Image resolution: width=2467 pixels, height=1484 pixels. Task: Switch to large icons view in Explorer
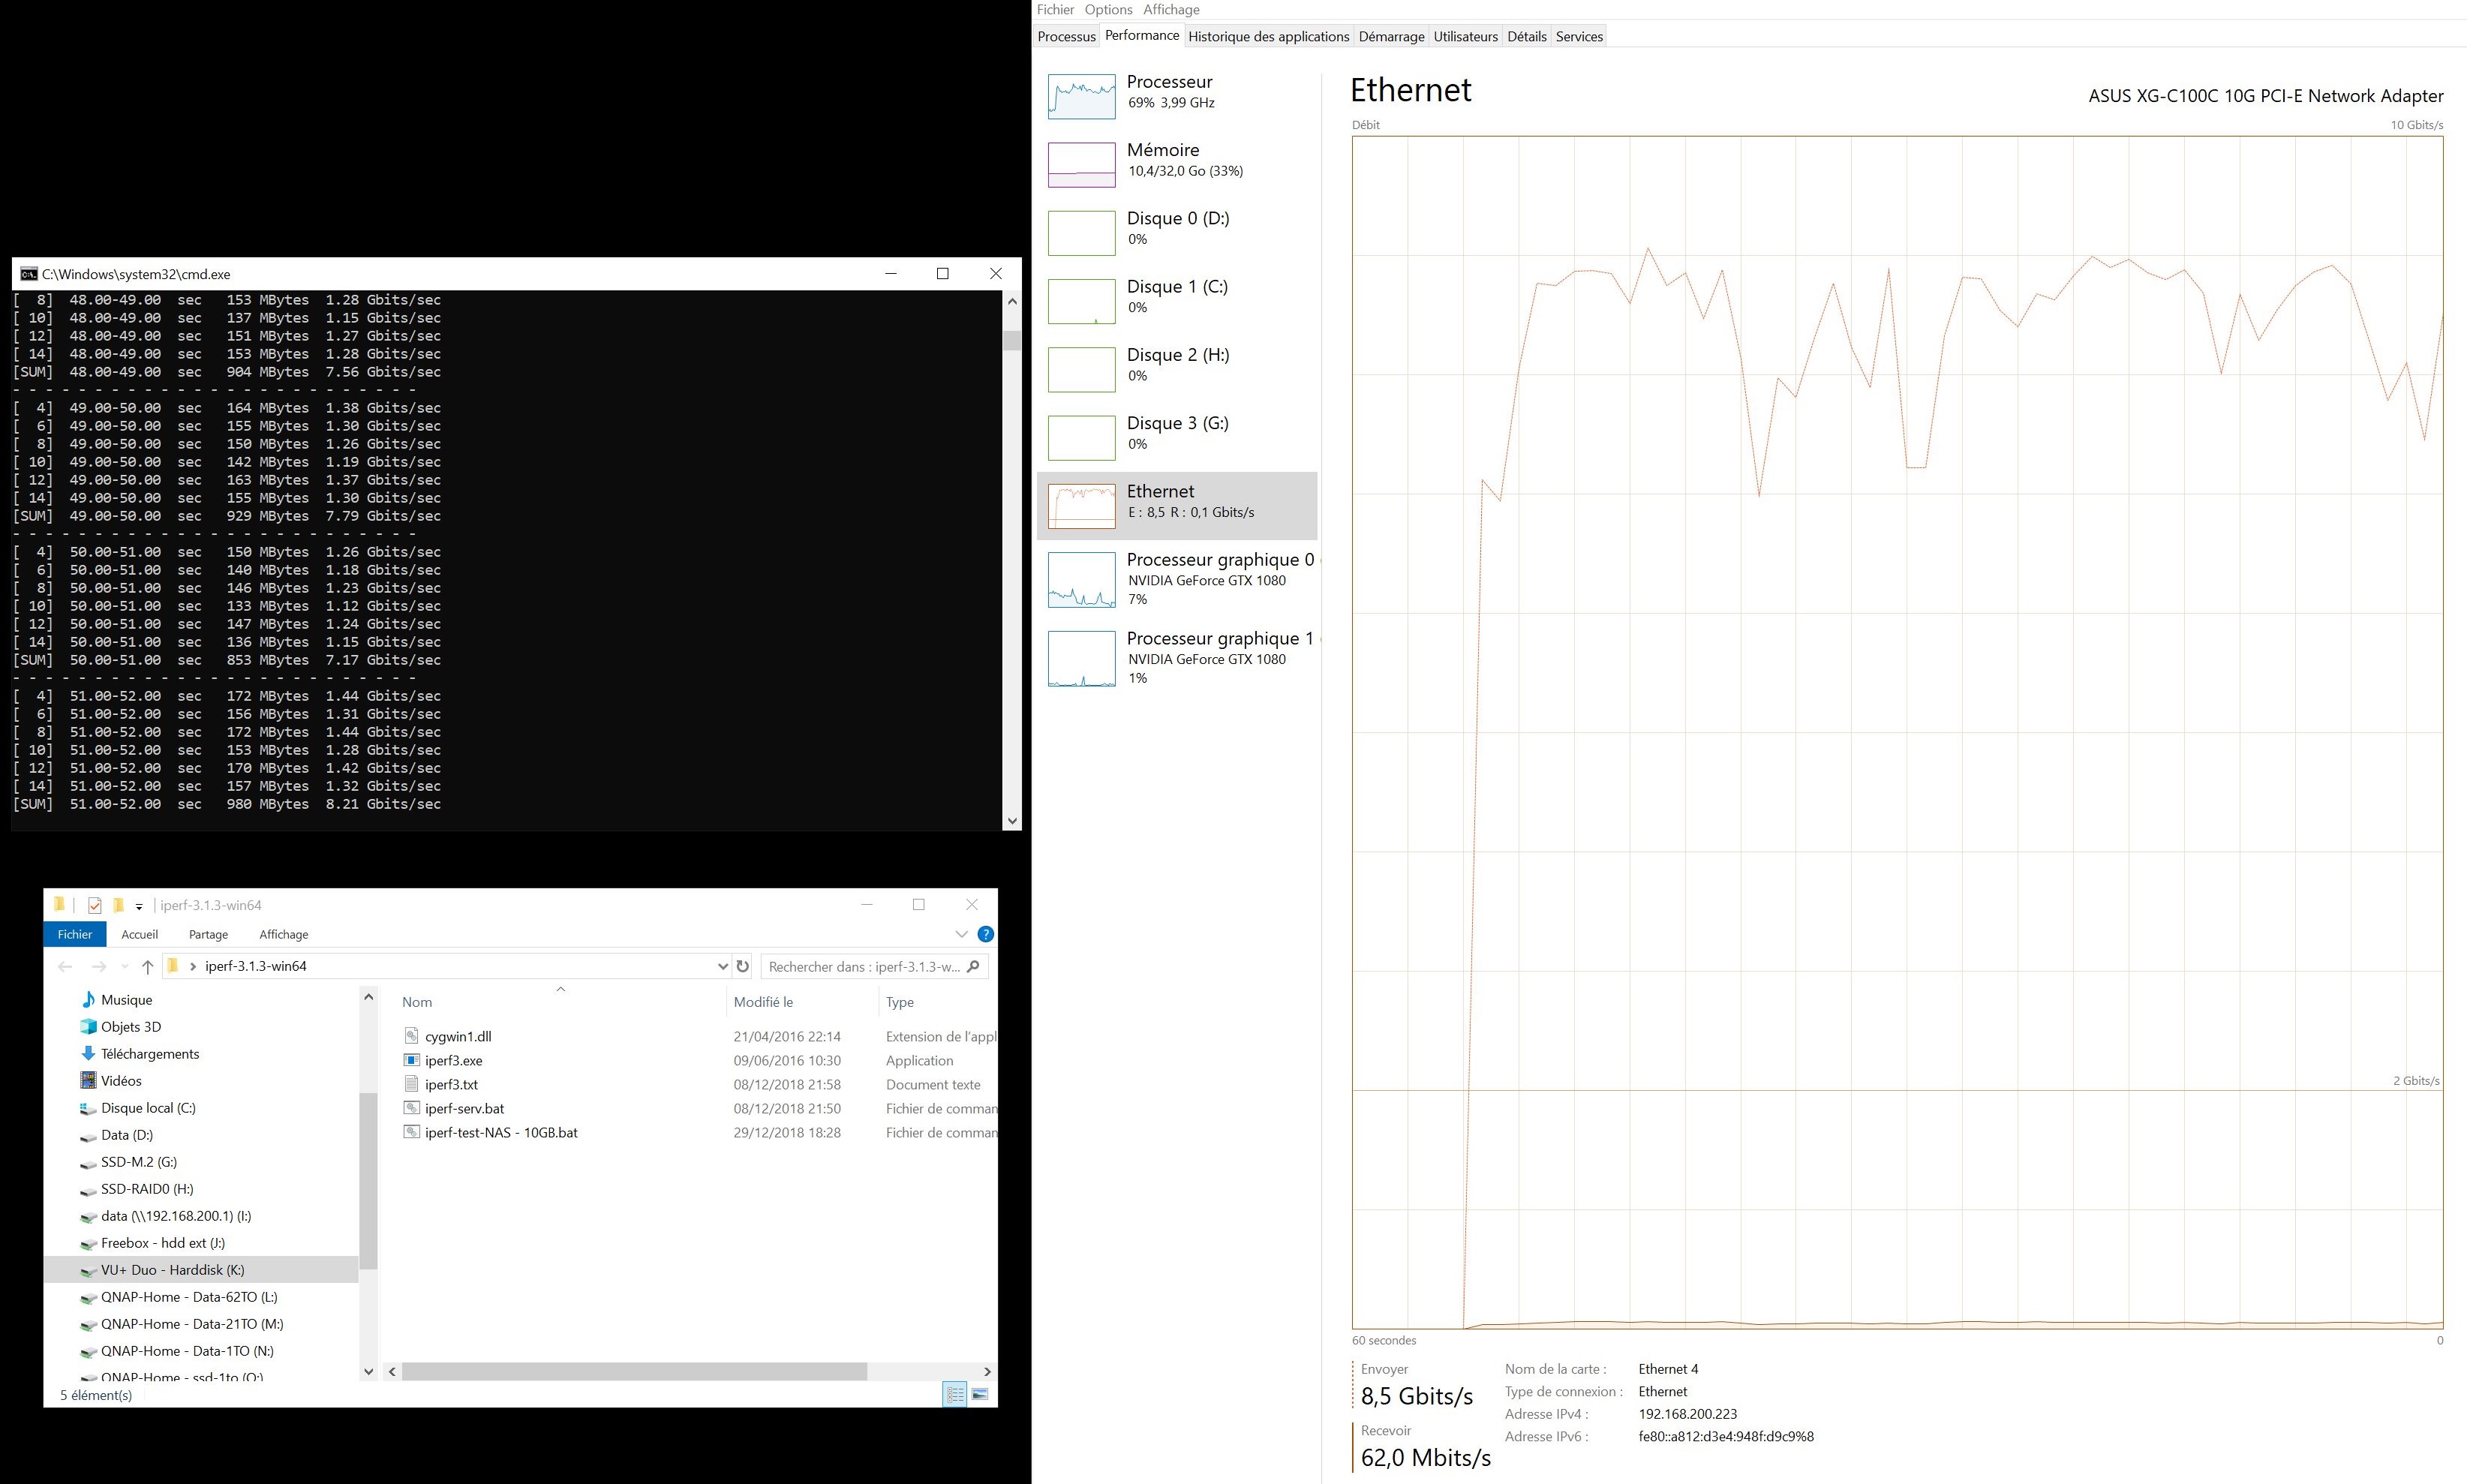tap(979, 1394)
